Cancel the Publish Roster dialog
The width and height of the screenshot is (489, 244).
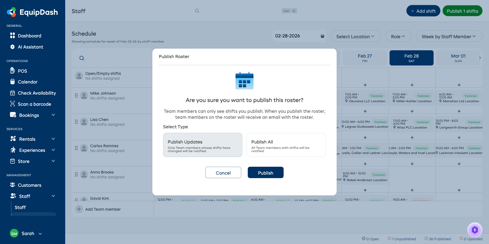pyautogui.click(x=223, y=172)
